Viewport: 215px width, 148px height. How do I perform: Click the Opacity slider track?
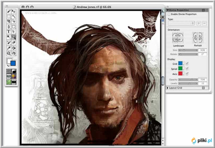[188, 80]
